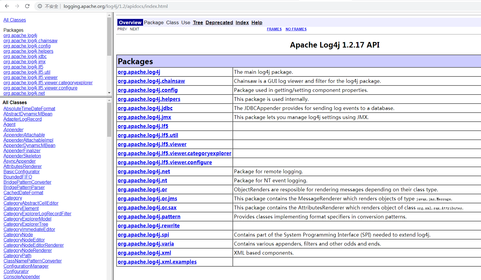Open org.apache.log4j.lf5.viewer.categoryexplorer in table
Viewport: 481px width, 280px height.
click(x=174, y=153)
